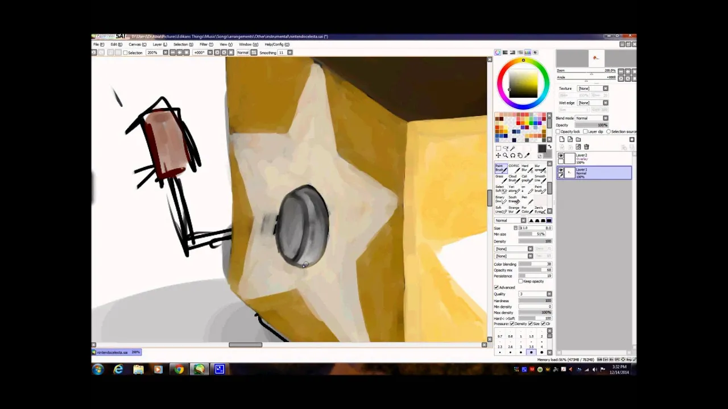The height and width of the screenshot is (409, 728).
Task: Select the Pen tool preset
Action: [527, 200]
